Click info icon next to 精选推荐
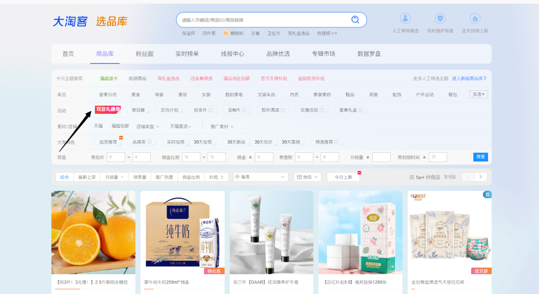539x294 pixels. tap(336, 142)
